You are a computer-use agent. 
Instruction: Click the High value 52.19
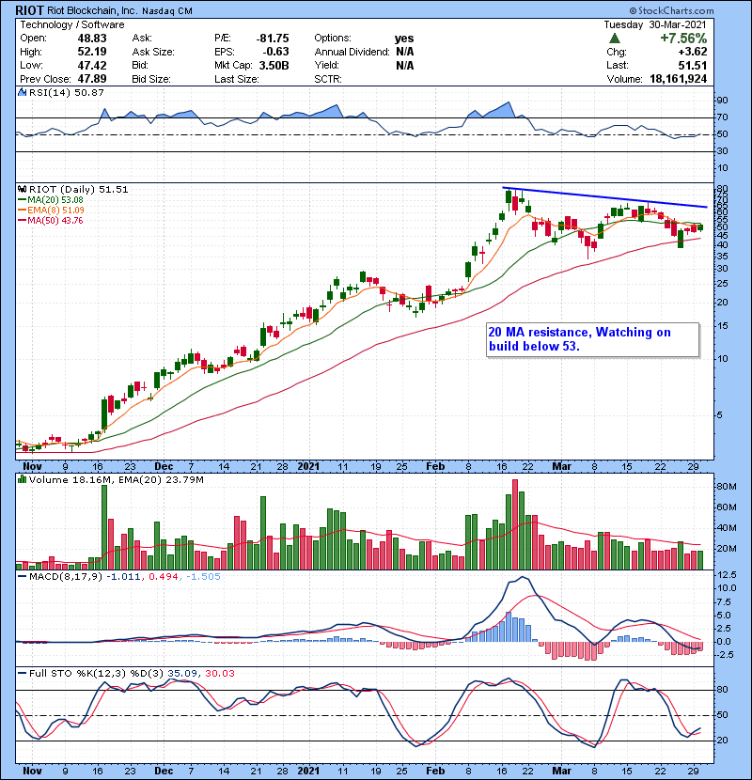pyautogui.click(x=92, y=52)
